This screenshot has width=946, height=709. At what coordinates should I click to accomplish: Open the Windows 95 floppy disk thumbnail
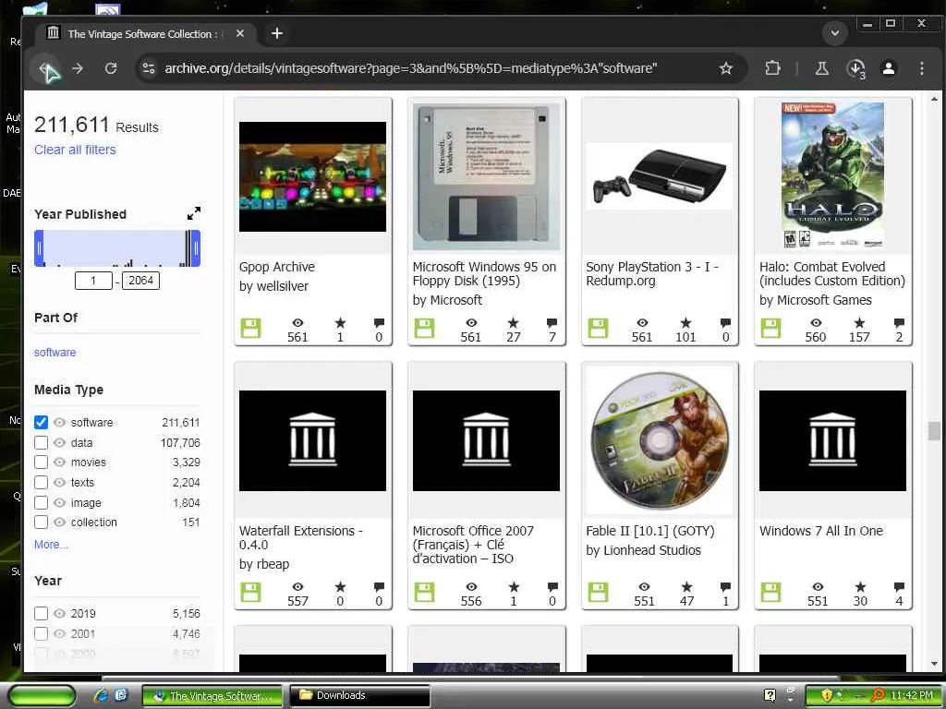486,176
